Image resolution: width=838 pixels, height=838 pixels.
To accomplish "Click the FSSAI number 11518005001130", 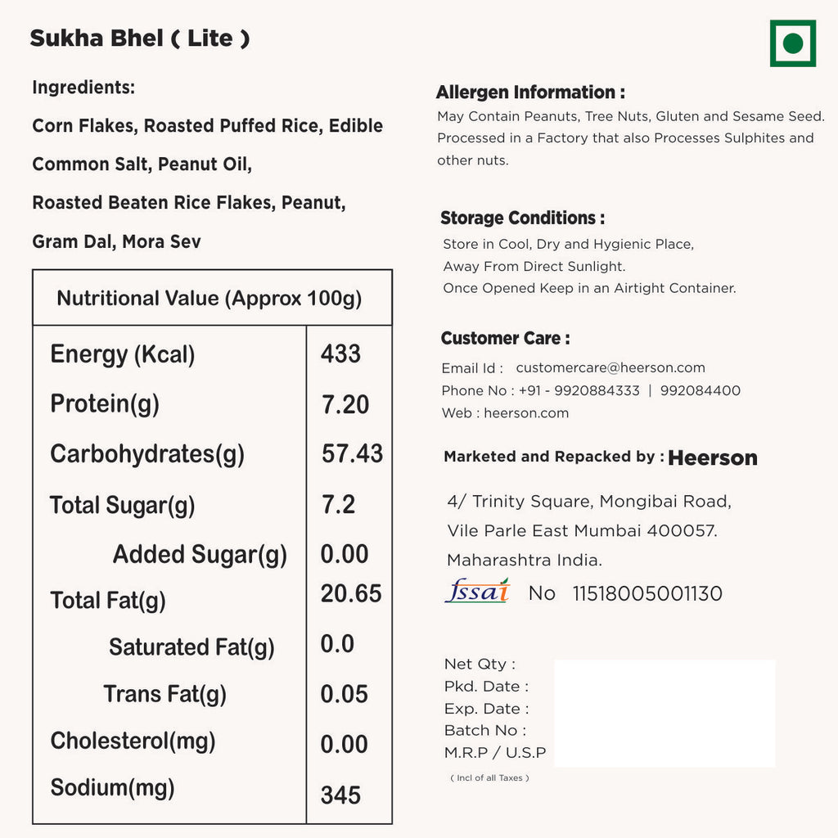I will [x=647, y=593].
